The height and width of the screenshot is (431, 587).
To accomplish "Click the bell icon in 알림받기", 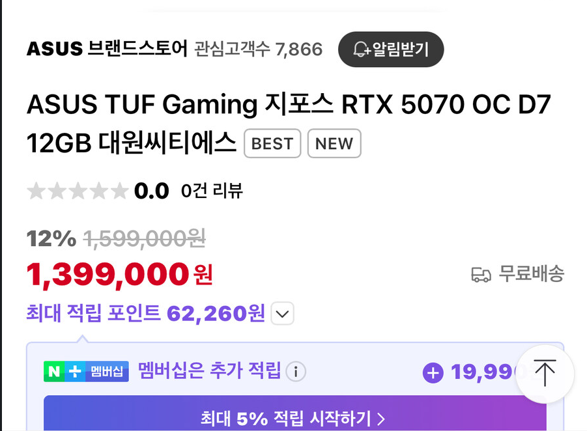I will click(x=362, y=49).
